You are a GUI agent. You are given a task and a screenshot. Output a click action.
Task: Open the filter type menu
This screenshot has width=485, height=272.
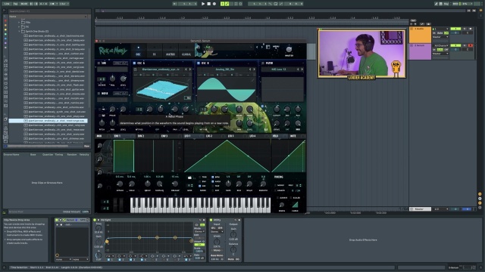(279, 70)
